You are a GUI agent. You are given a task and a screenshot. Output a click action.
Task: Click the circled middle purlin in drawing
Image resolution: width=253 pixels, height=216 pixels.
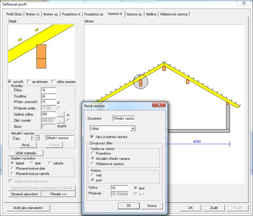click(140, 83)
